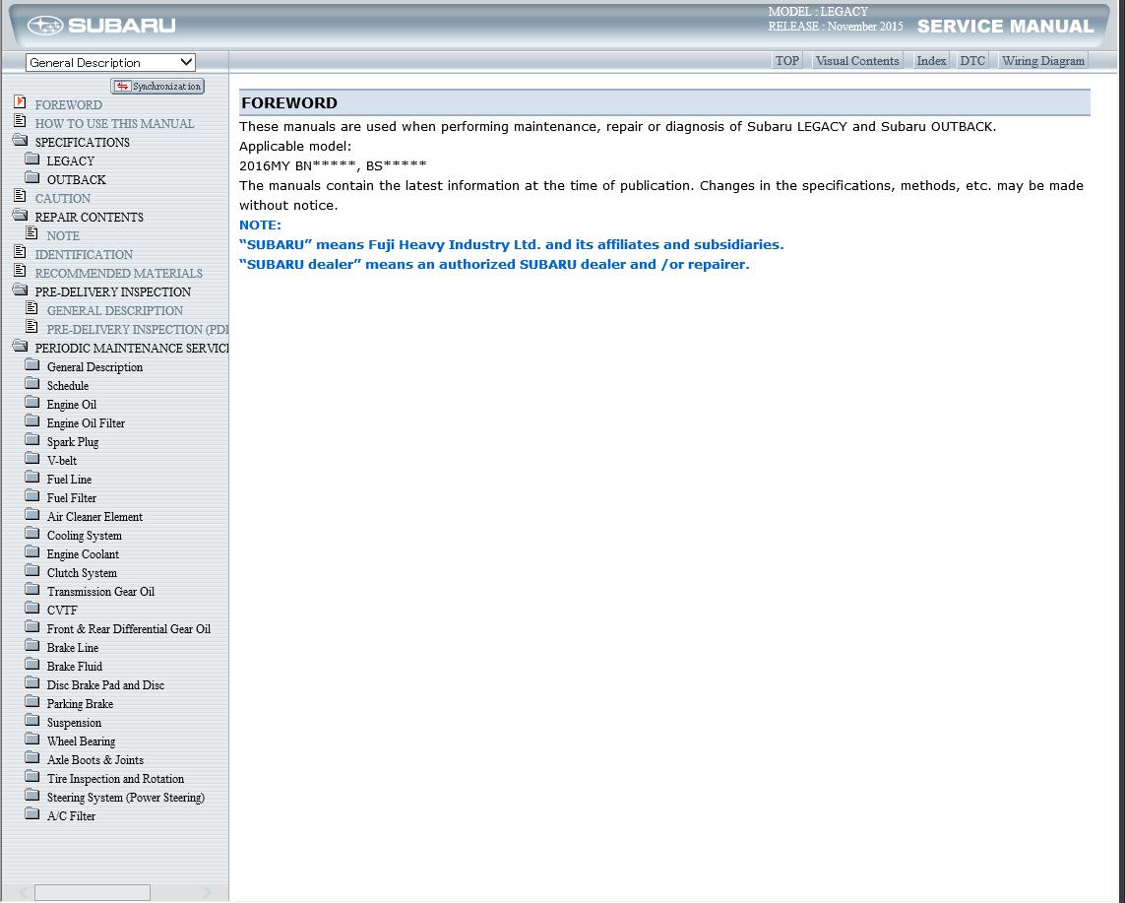Expand the Engine Oil Filter folder icon

pyautogui.click(x=32, y=419)
